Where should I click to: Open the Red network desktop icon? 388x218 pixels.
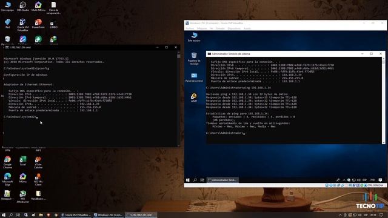coord(7,24)
